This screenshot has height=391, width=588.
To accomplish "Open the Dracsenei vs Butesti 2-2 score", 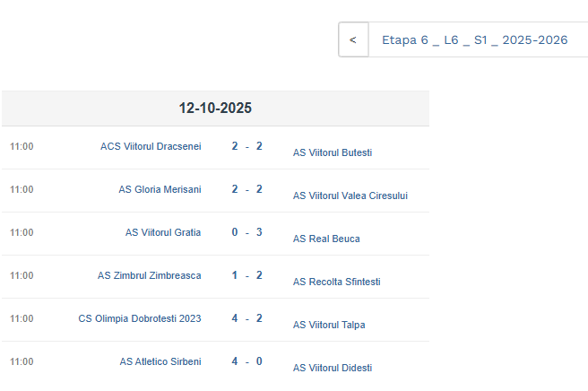I will [x=246, y=146].
